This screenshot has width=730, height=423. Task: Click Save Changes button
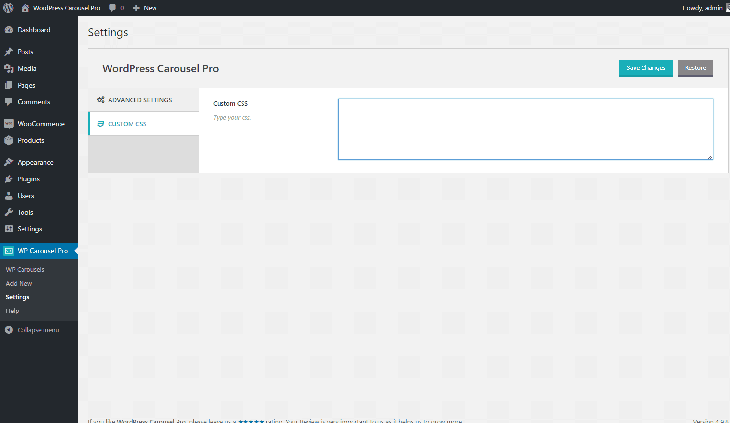coord(646,68)
